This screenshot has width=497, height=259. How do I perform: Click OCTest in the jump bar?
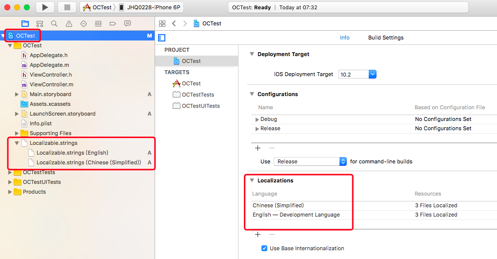tap(208, 23)
